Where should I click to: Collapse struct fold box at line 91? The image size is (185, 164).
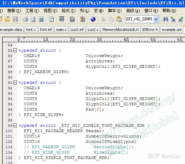pyautogui.click(x=15, y=83)
